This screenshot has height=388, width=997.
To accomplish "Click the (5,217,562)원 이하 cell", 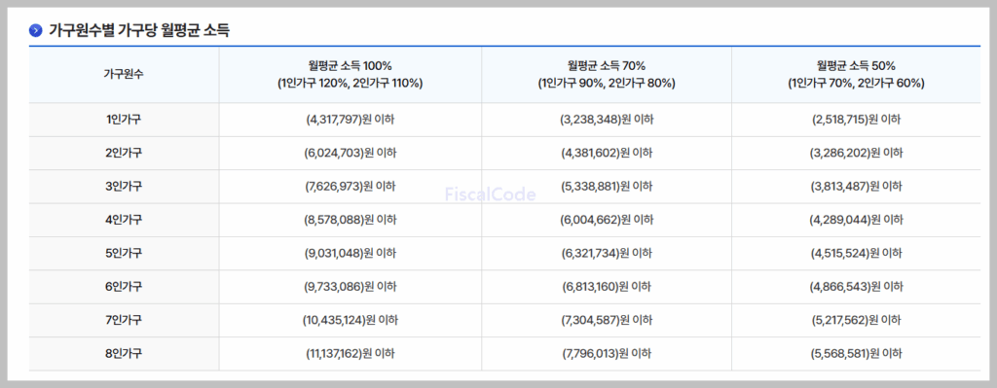I will pyautogui.click(x=856, y=320).
